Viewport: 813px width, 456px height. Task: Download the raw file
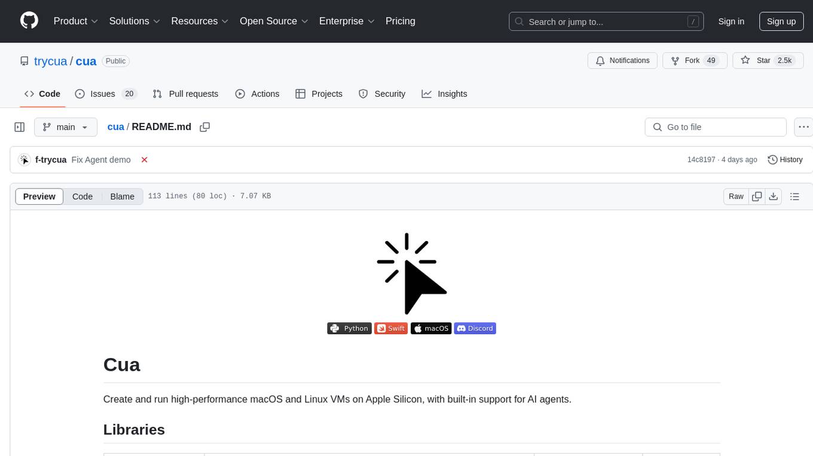click(773, 196)
